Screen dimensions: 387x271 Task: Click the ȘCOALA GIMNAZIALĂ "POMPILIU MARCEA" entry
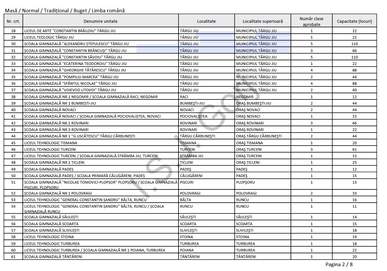[71, 77]
